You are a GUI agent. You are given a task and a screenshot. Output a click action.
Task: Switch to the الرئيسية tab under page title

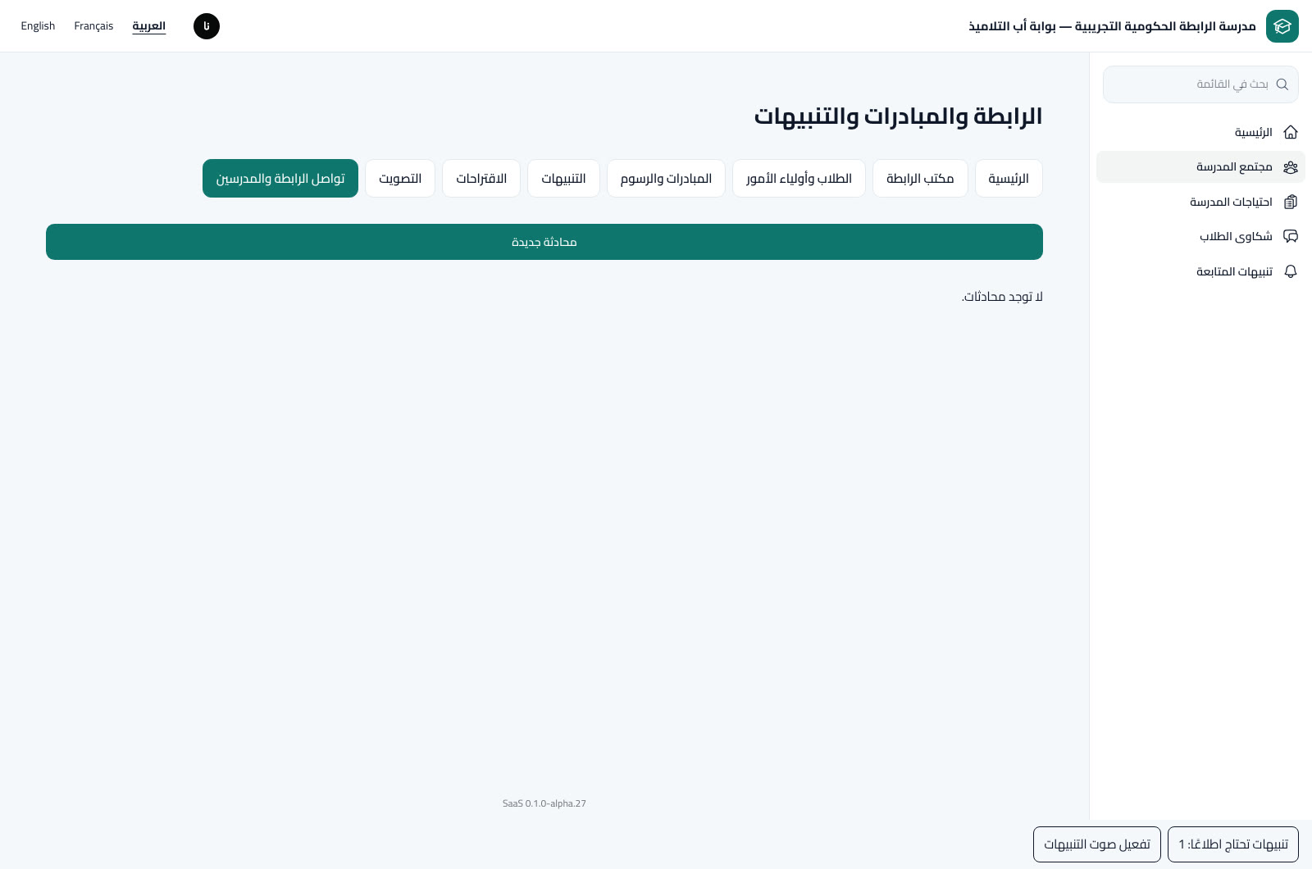click(x=1009, y=179)
